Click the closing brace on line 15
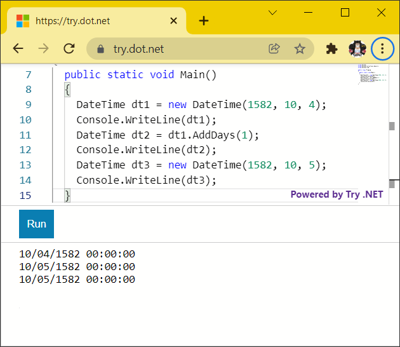 click(67, 196)
